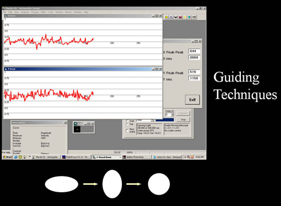Click the cyan globe toolbar icon
Viewport: 281px width, 206px height.
point(189,17)
